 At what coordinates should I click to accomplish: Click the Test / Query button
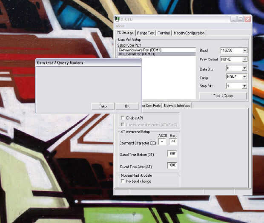pyautogui.click(x=223, y=96)
